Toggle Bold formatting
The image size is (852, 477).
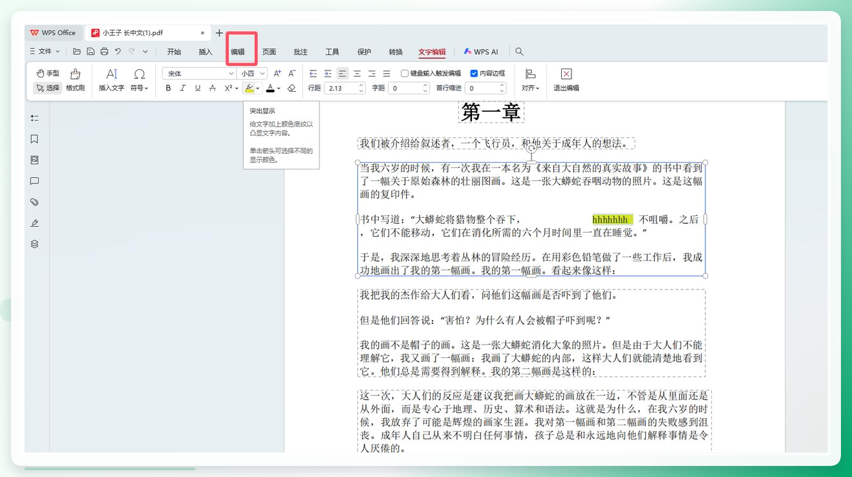(168, 89)
